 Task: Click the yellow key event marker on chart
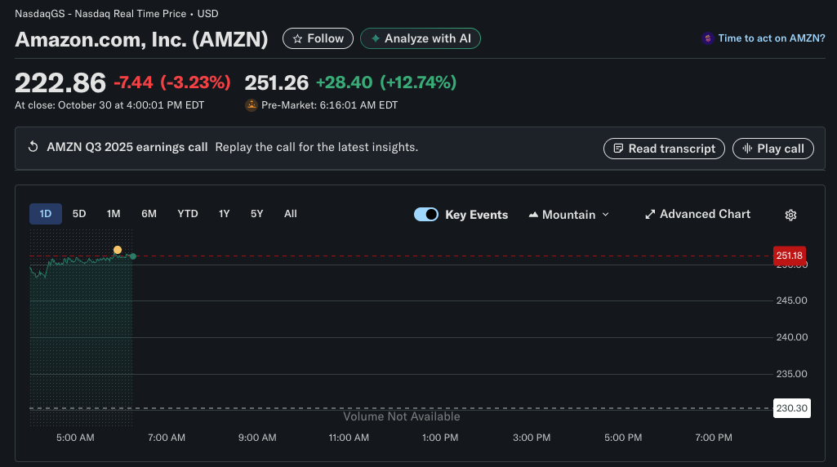(118, 250)
